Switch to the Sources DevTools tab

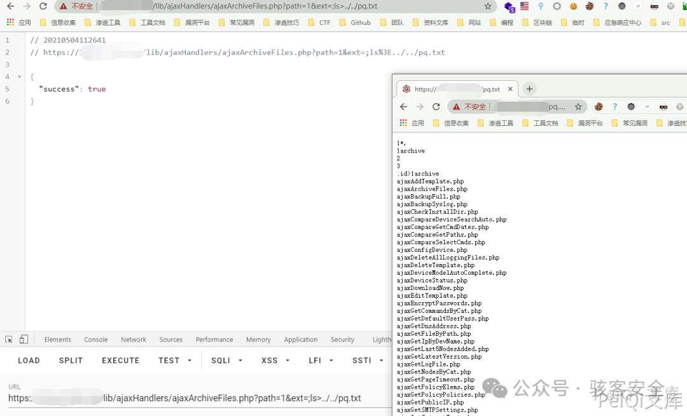171,340
